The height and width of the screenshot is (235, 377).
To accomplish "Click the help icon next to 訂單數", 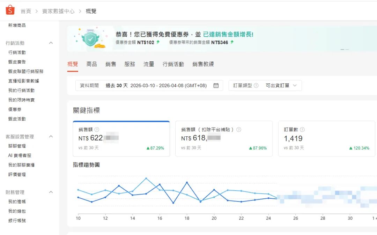I will (x=302, y=129).
